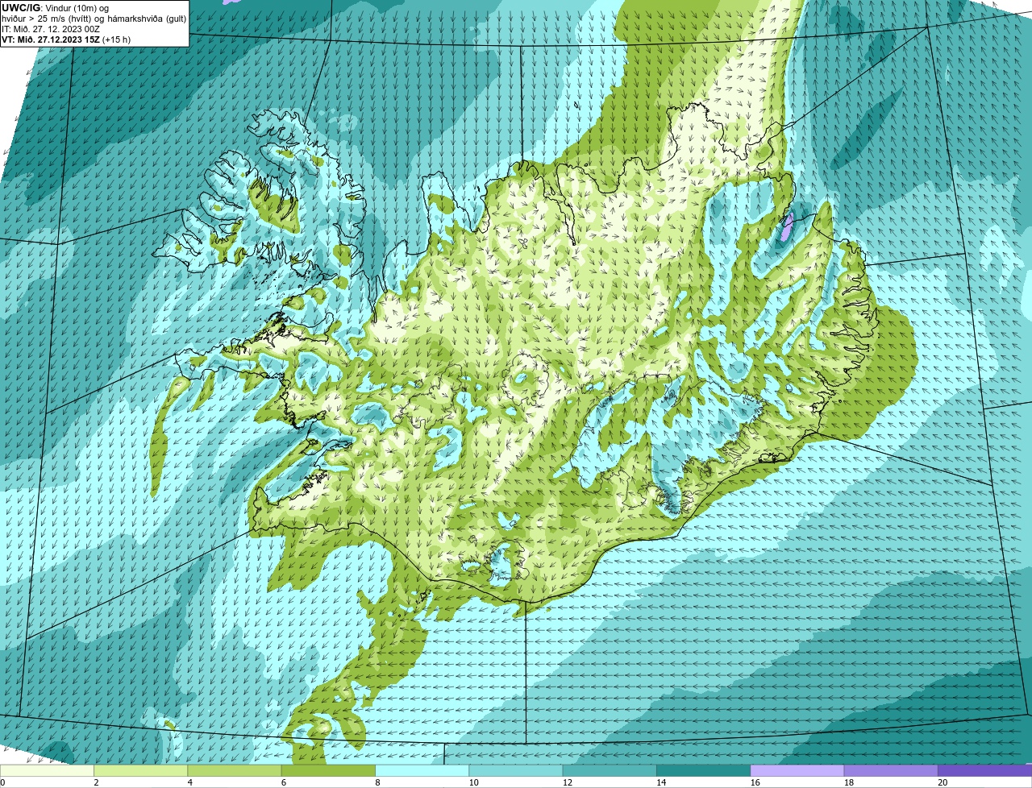The width and height of the screenshot is (1032, 788).
Task: Click the scale label '10' under the color bar
Action: click(473, 782)
